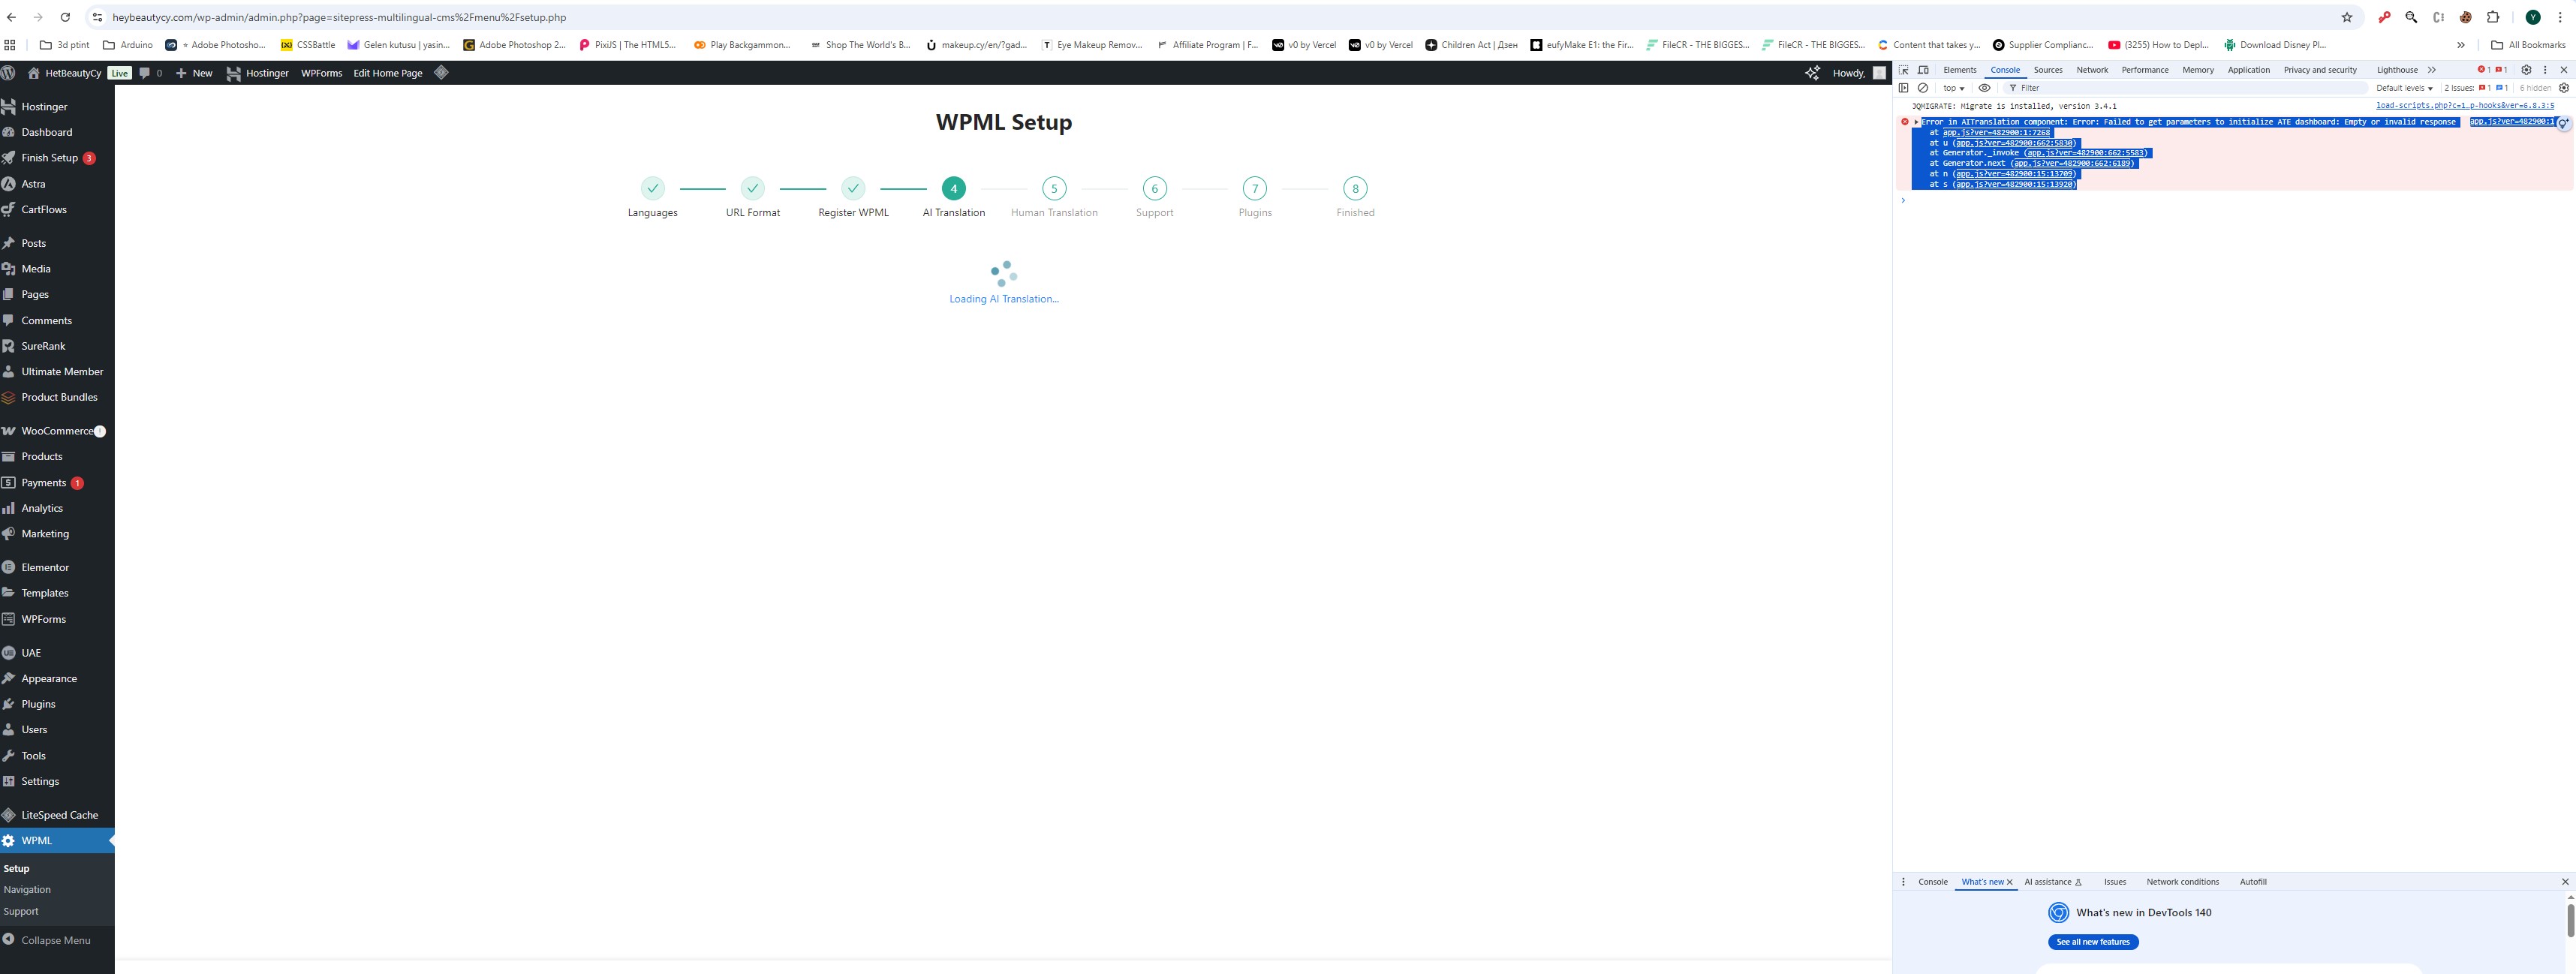Open the Default levels dropdown
Viewport: 2576px width, 974px height.
[x=2404, y=88]
